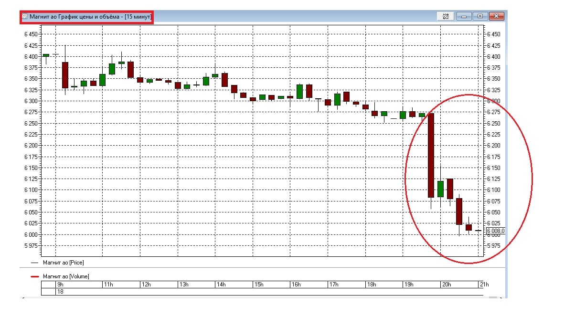Click the green candle at the 20h gridline

(440, 189)
